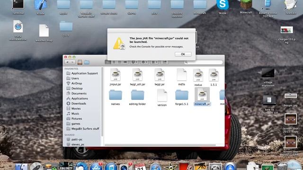Select the Minecraft app desktop icon
The image size is (303, 170).
(246, 7)
